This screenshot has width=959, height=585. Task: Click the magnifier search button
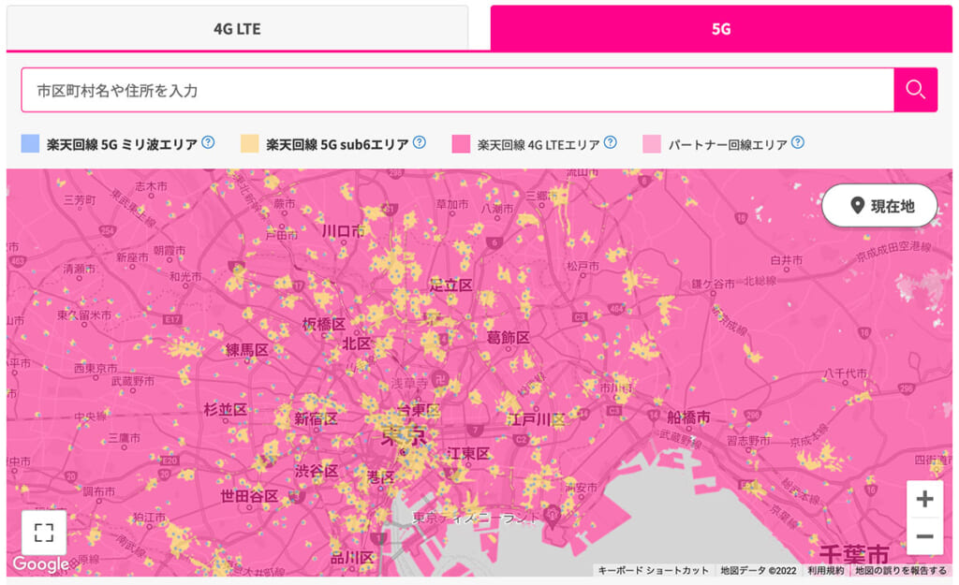(916, 90)
